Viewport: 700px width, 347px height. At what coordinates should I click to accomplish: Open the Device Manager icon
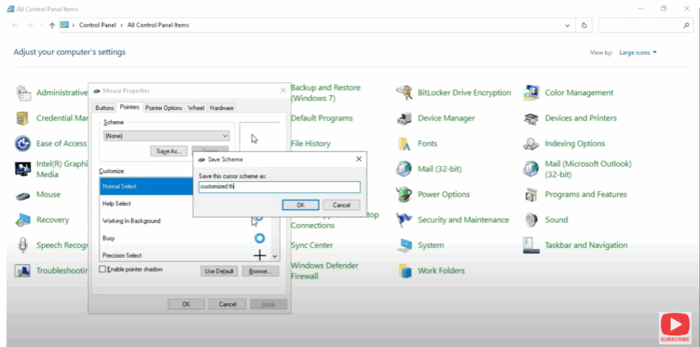(x=404, y=118)
